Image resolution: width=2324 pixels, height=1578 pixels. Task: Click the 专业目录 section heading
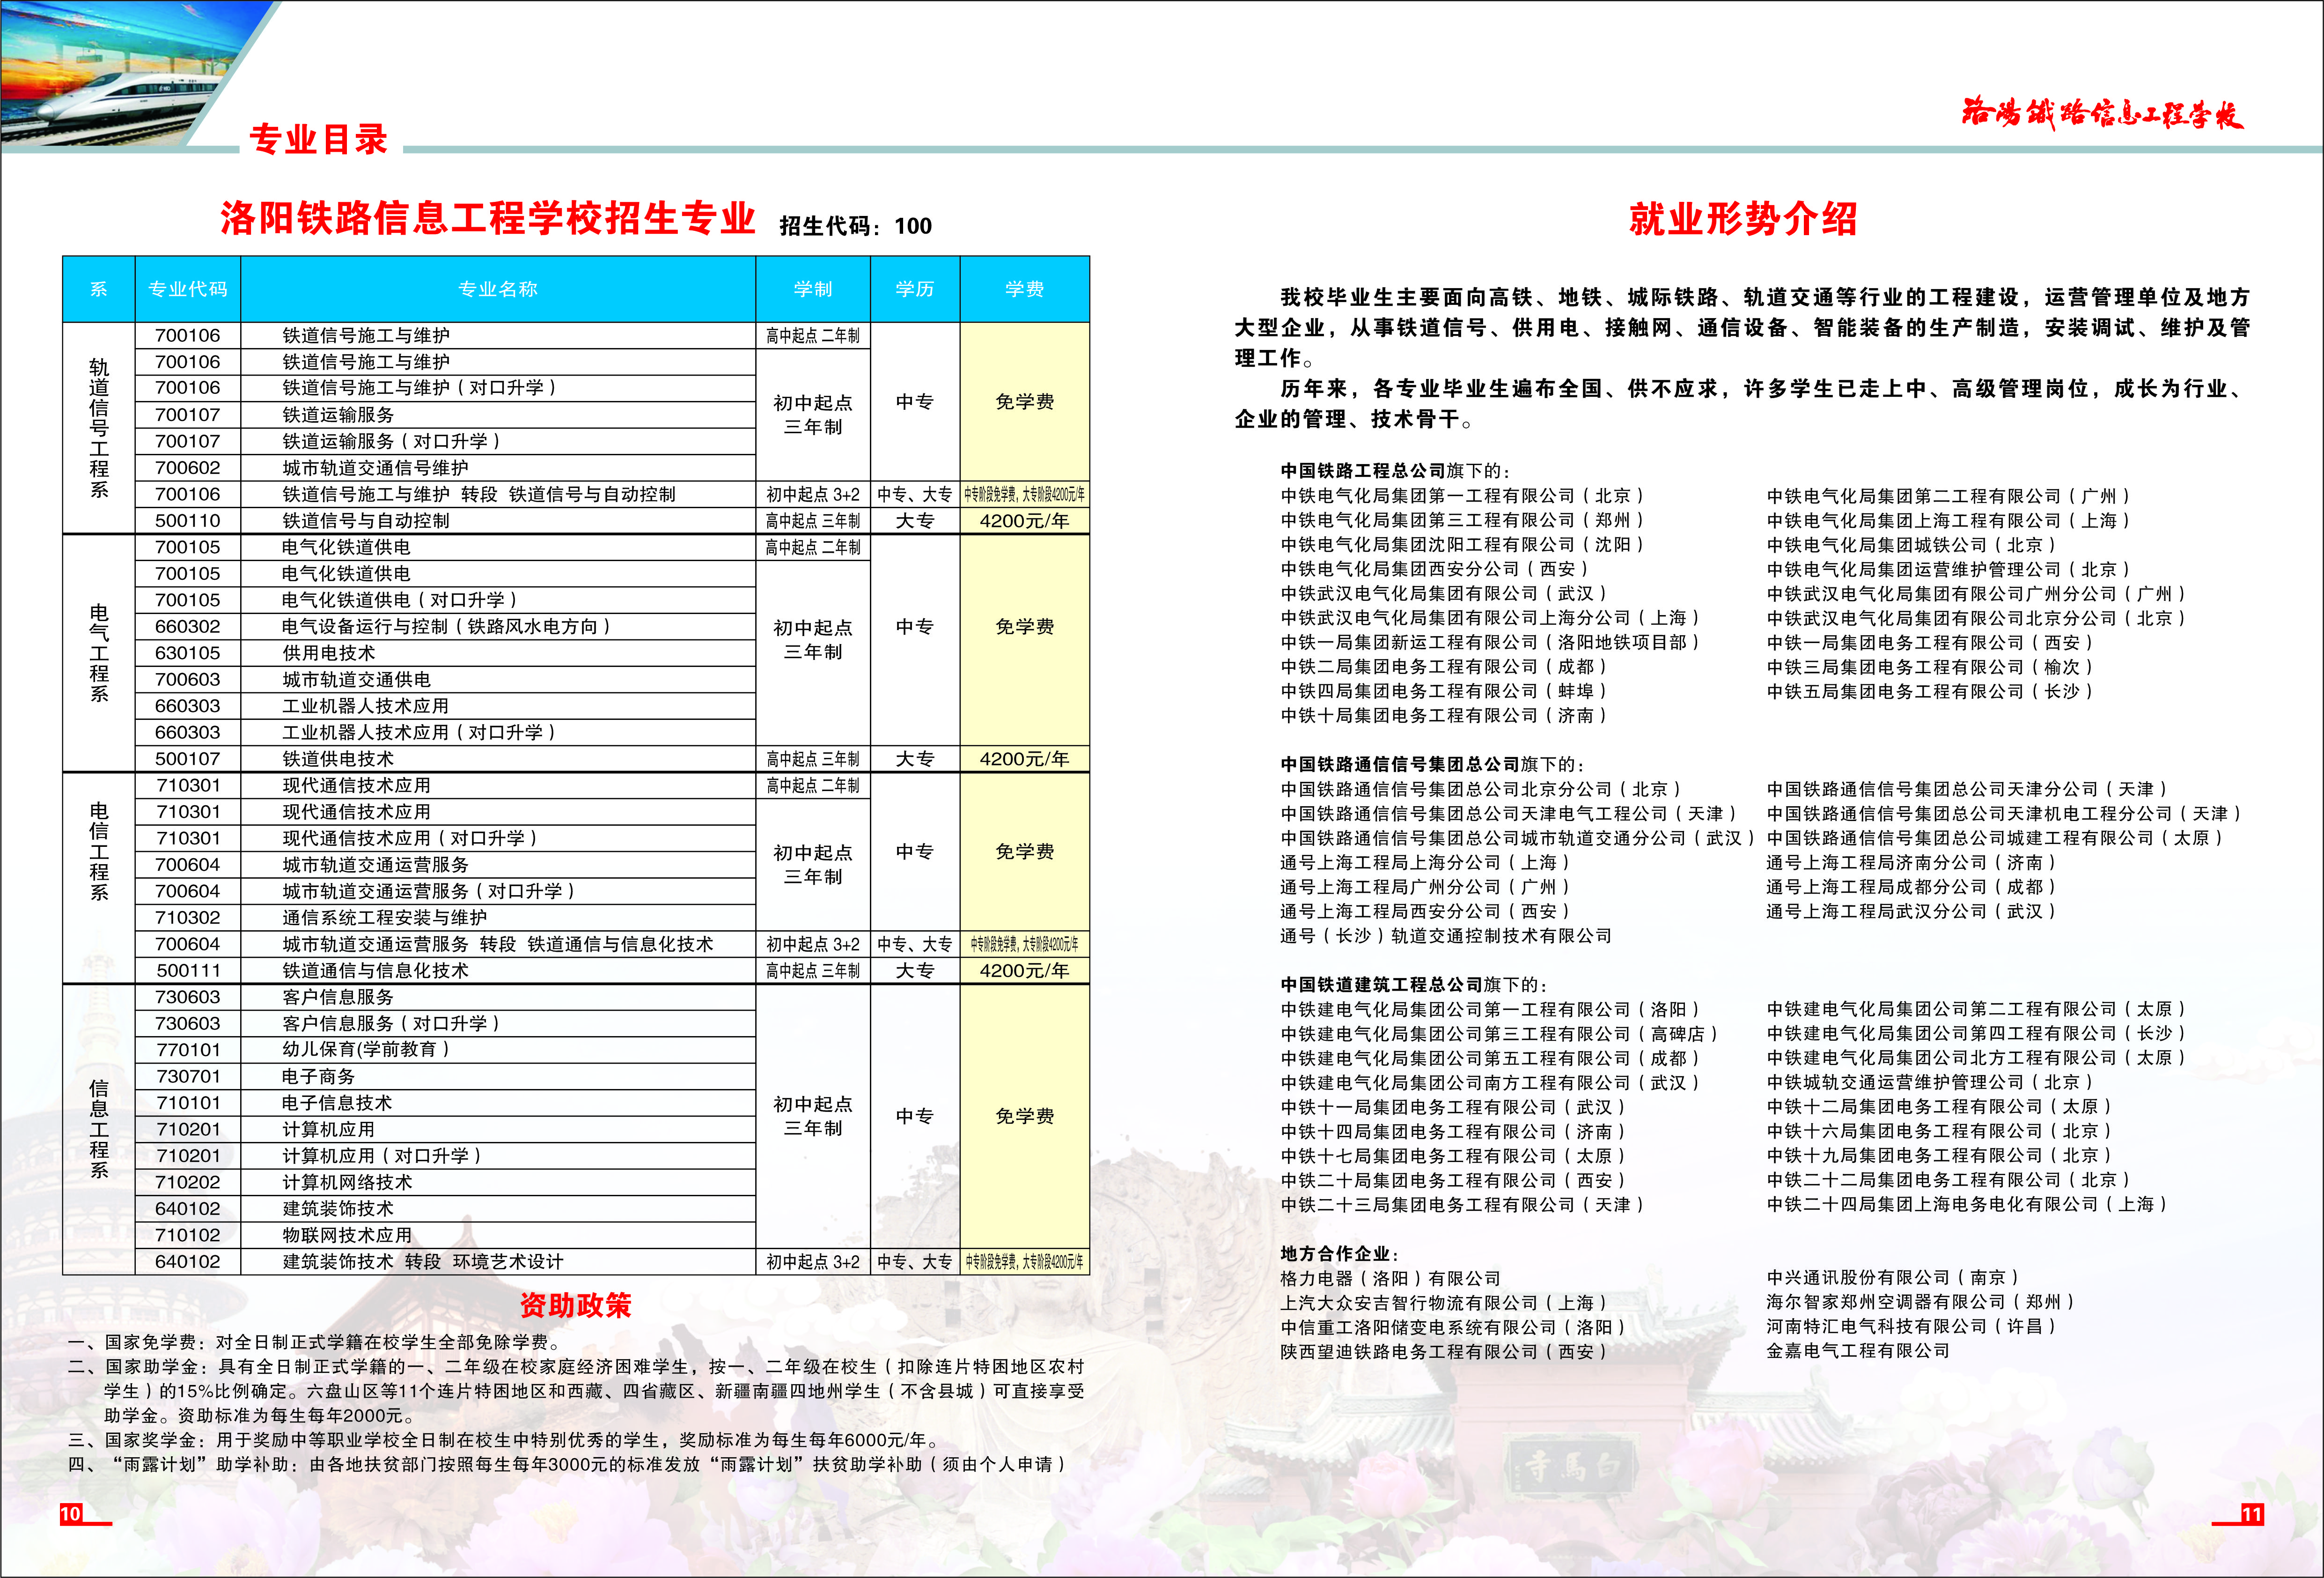pos(318,139)
